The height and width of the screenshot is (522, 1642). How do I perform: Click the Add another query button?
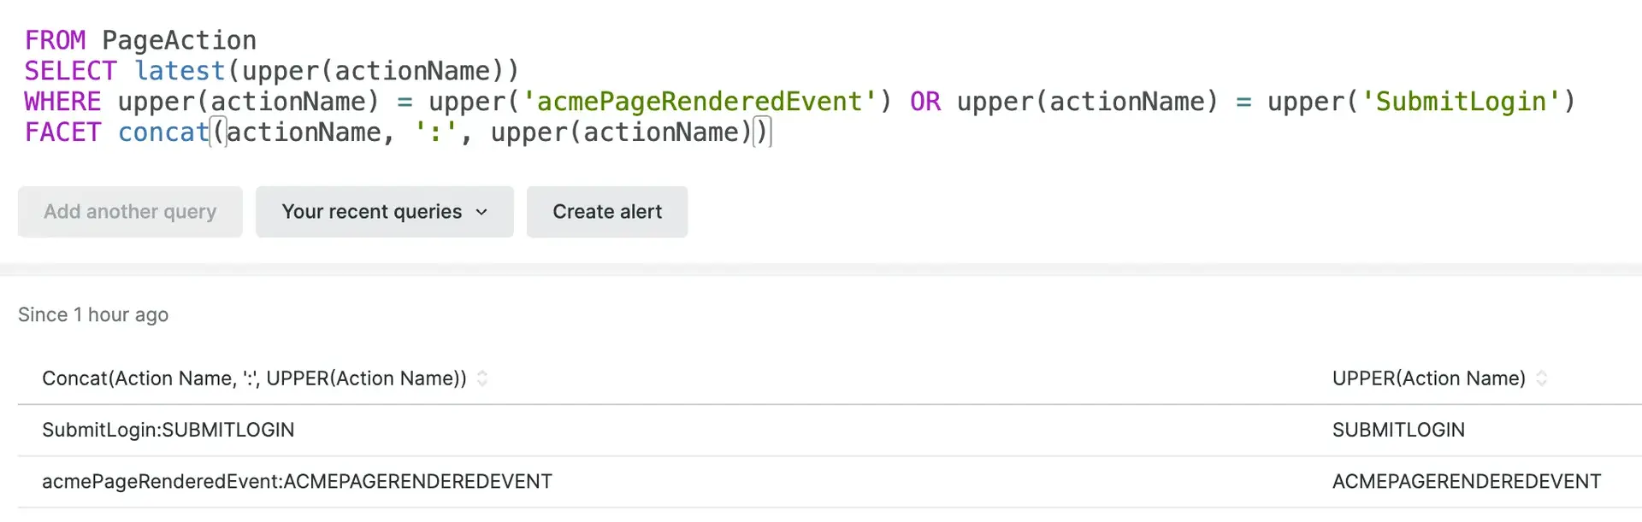pyautogui.click(x=130, y=212)
